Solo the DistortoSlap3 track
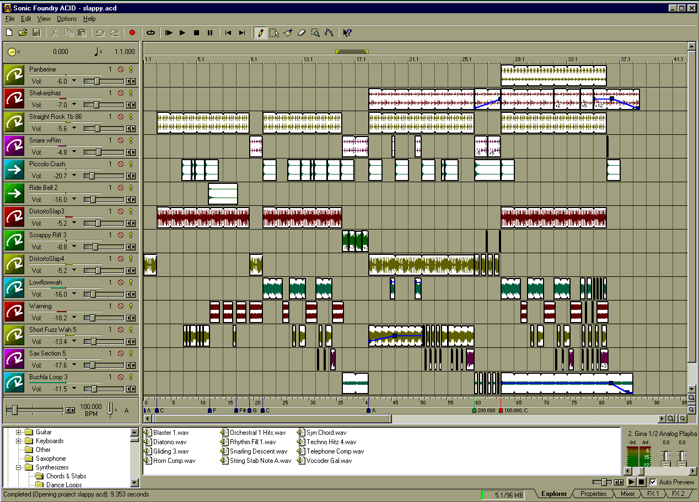This screenshot has width=699, height=502. point(131,211)
